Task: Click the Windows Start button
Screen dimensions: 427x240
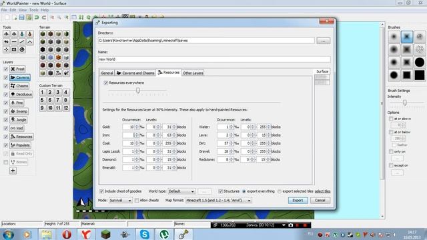Action: pos(8,234)
